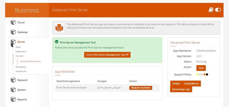Expand the Messaging submenu item
The height and width of the screenshot is (107, 229).
(x=21, y=67)
